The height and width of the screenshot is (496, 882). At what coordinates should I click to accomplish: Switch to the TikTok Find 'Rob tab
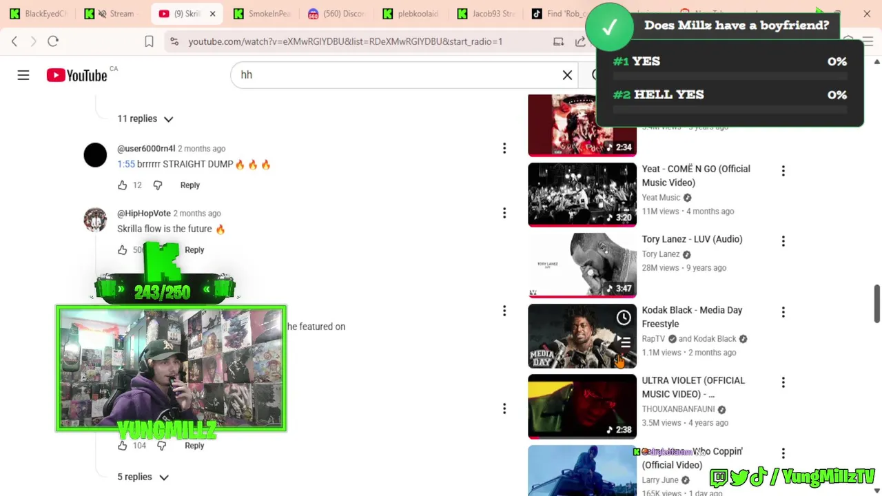(x=560, y=13)
